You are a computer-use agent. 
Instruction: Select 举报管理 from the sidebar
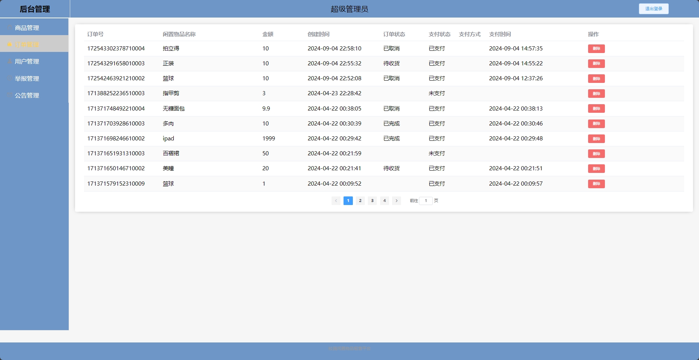click(x=27, y=78)
